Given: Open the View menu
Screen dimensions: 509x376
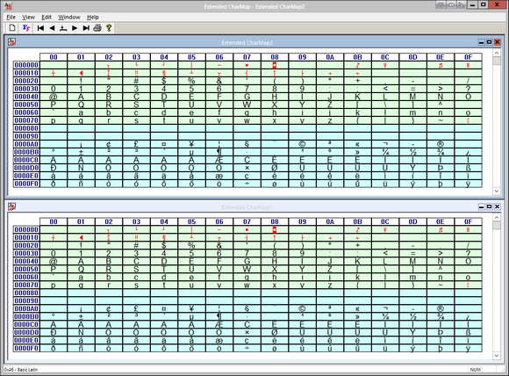Looking at the screenshot, I should pos(28,18).
